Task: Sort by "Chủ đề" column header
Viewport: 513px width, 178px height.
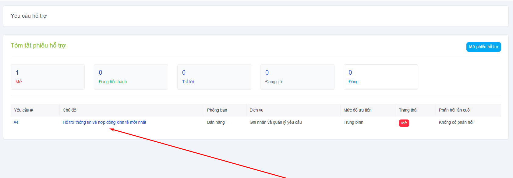Action: 69,110
